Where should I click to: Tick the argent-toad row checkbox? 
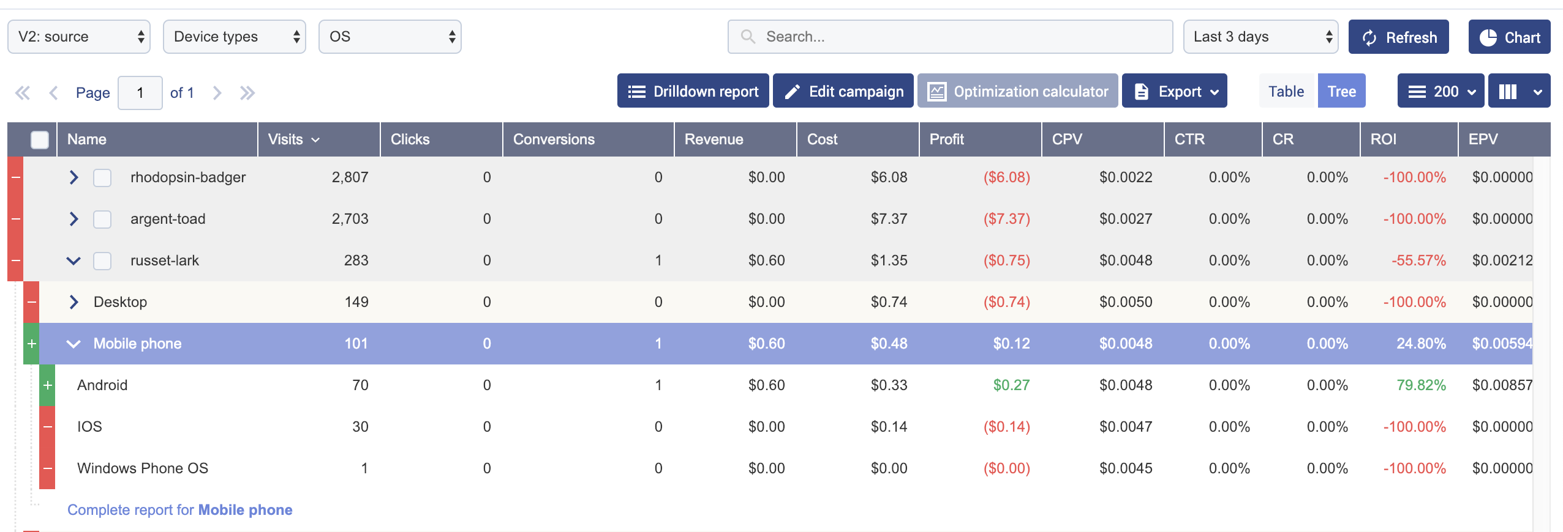[102, 220]
